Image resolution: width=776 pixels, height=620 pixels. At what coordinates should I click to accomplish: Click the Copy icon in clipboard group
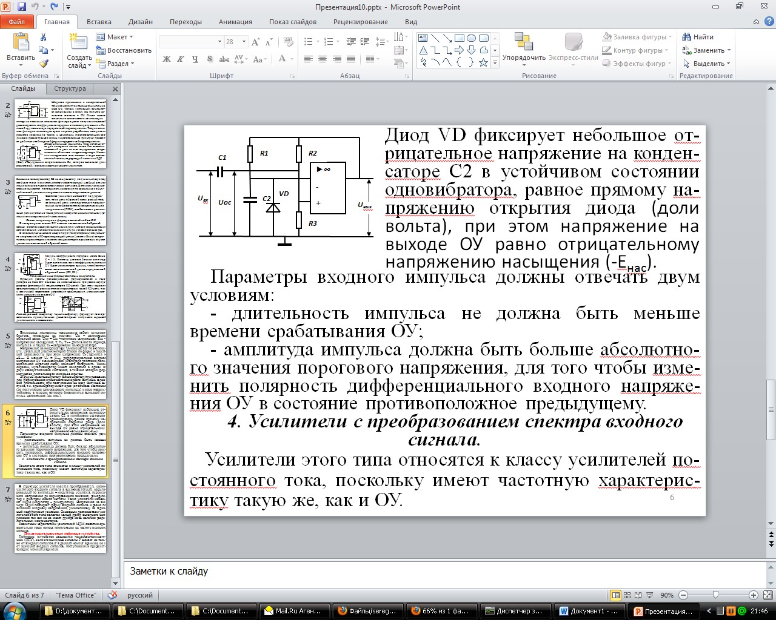(x=44, y=50)
